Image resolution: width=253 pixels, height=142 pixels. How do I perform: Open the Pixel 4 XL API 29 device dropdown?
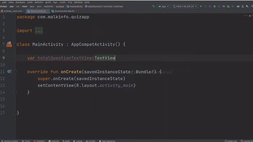185,6
